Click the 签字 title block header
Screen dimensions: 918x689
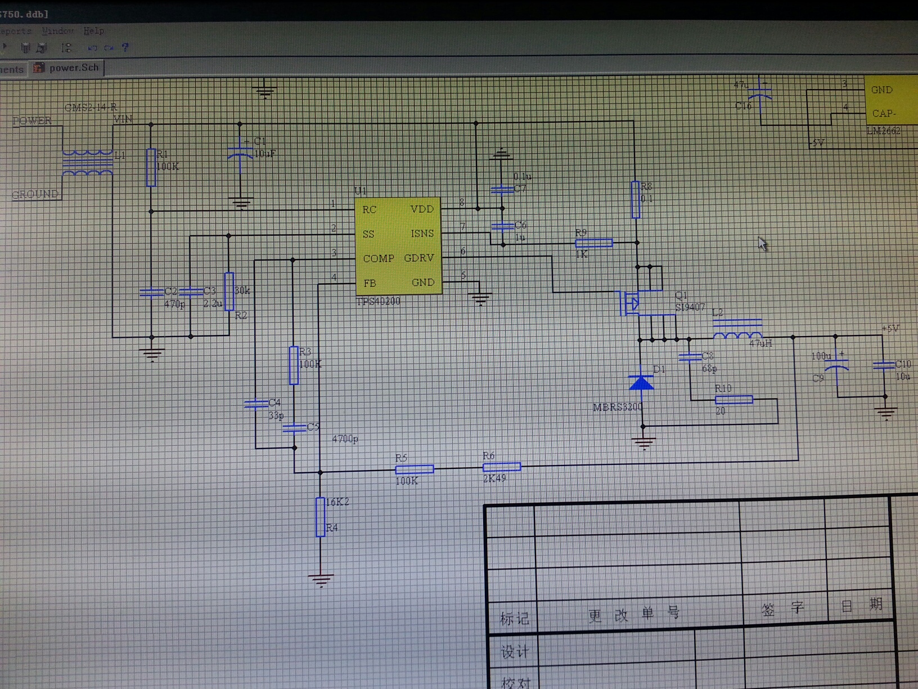pyautogui.click(x=783, y=609)
